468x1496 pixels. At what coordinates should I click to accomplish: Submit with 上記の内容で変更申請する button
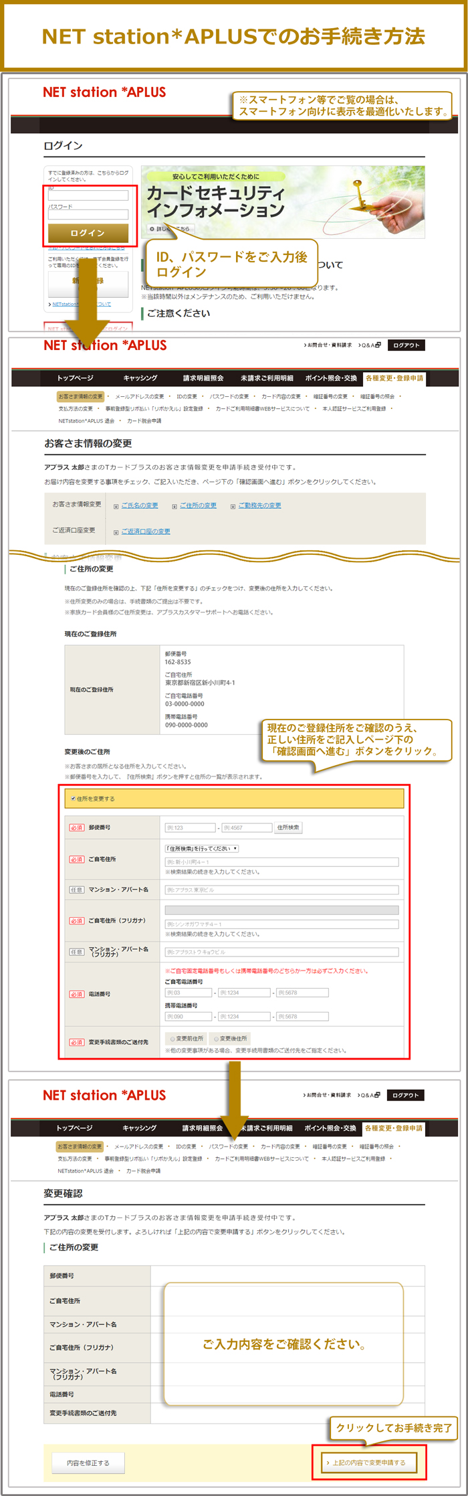point(368,1463)
